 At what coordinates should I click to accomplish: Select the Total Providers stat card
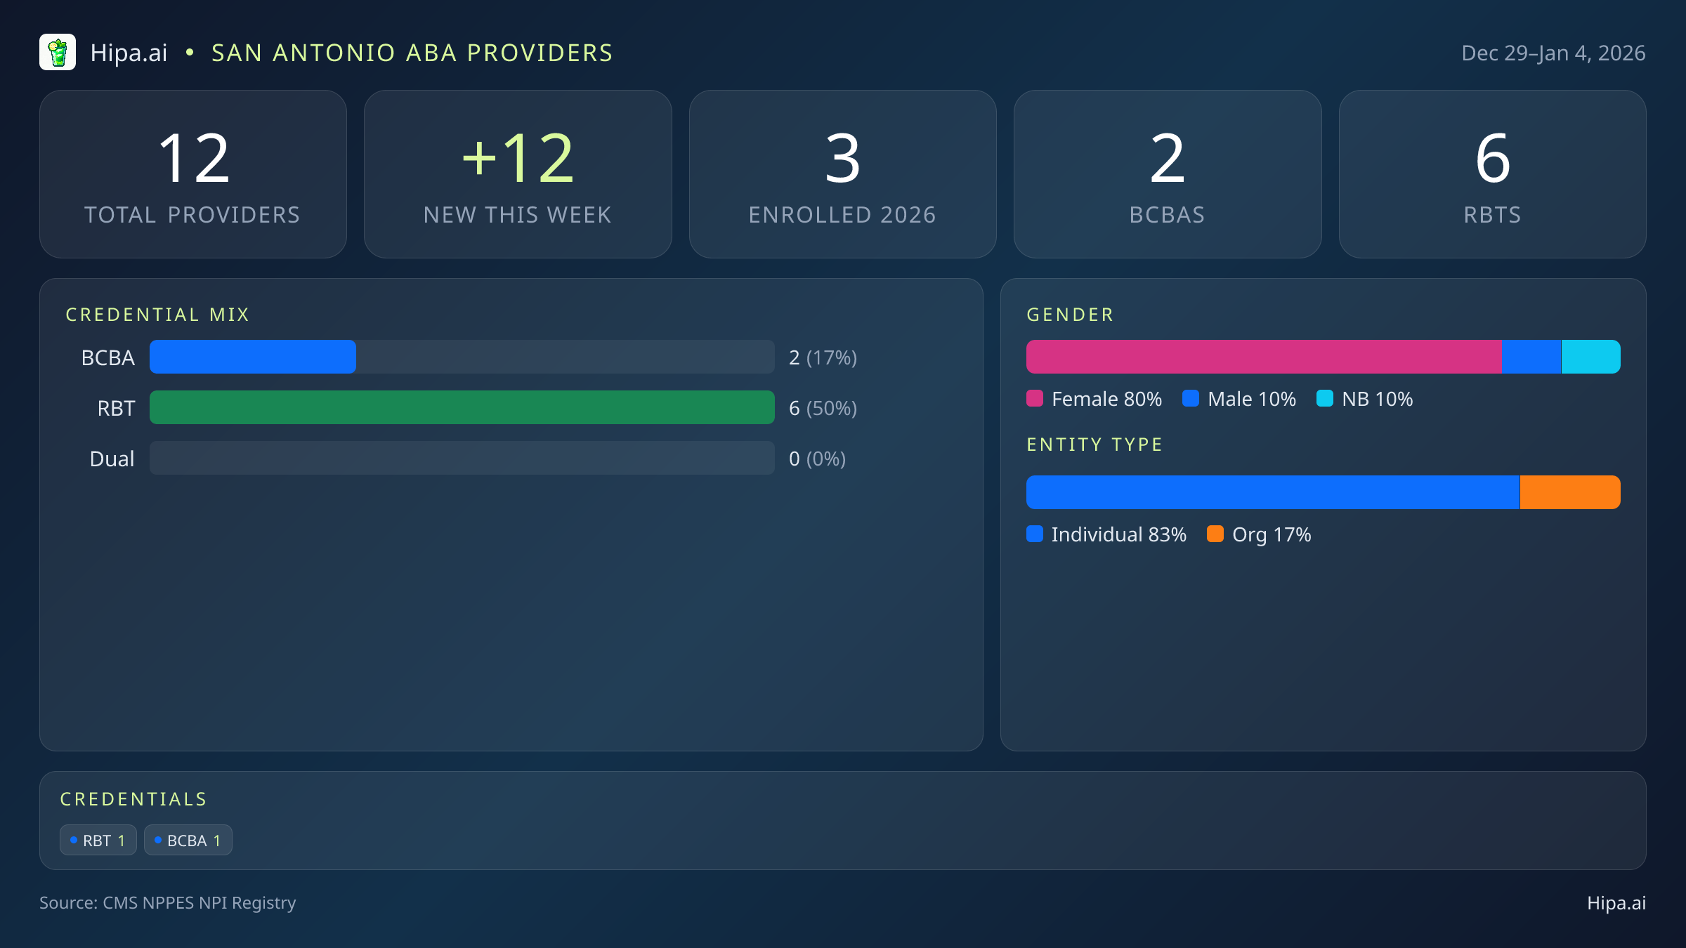tap(193, 173)
